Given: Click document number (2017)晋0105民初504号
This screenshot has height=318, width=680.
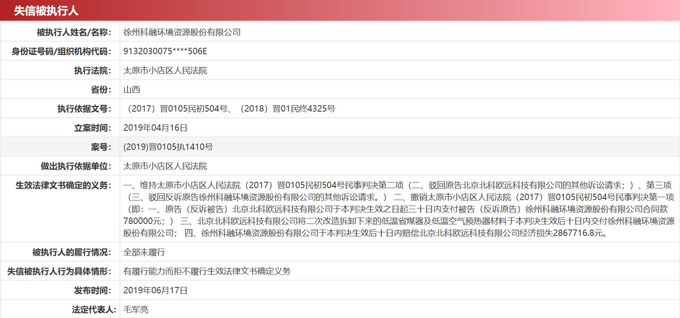Looking at the screenshot, I should click(x=175, y=109).
